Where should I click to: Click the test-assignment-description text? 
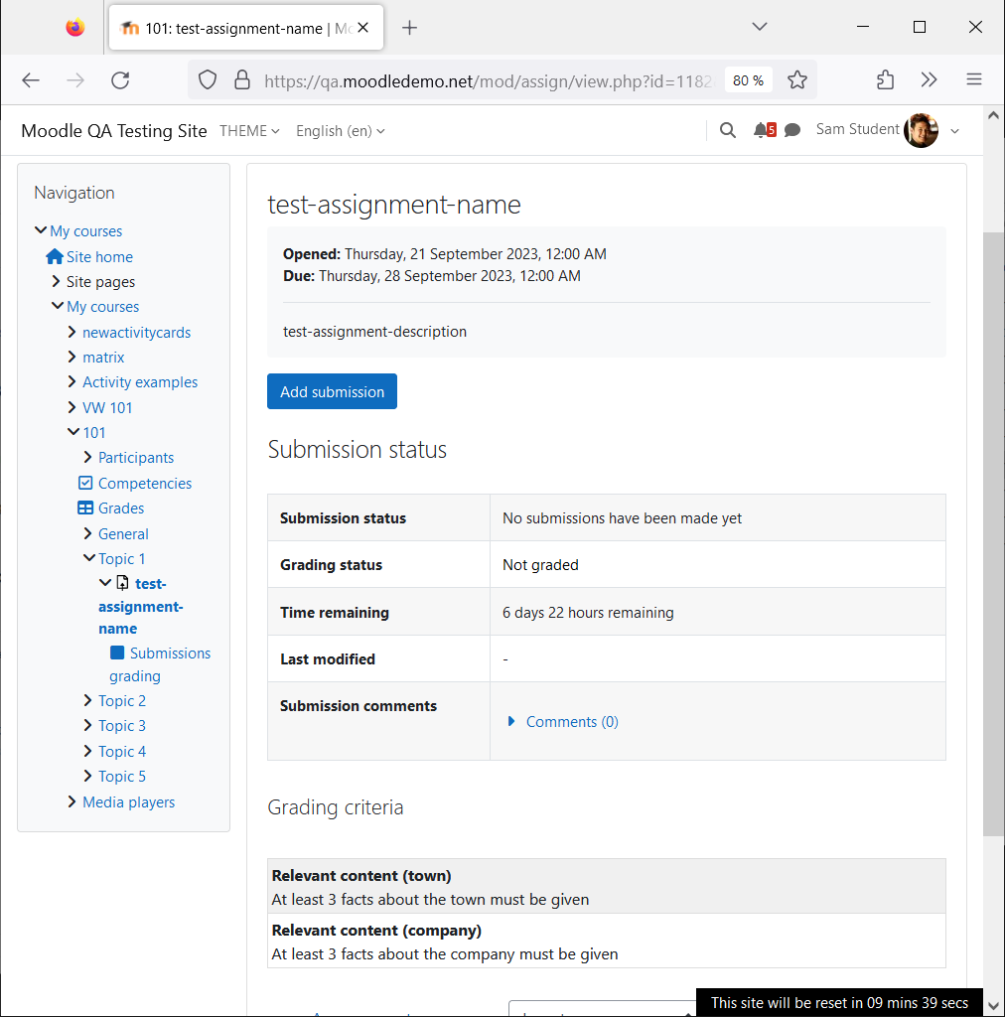(374, 332)
